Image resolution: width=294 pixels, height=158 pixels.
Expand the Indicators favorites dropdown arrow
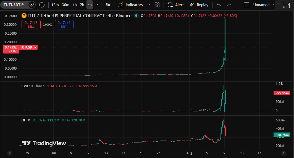click(149, 5)
